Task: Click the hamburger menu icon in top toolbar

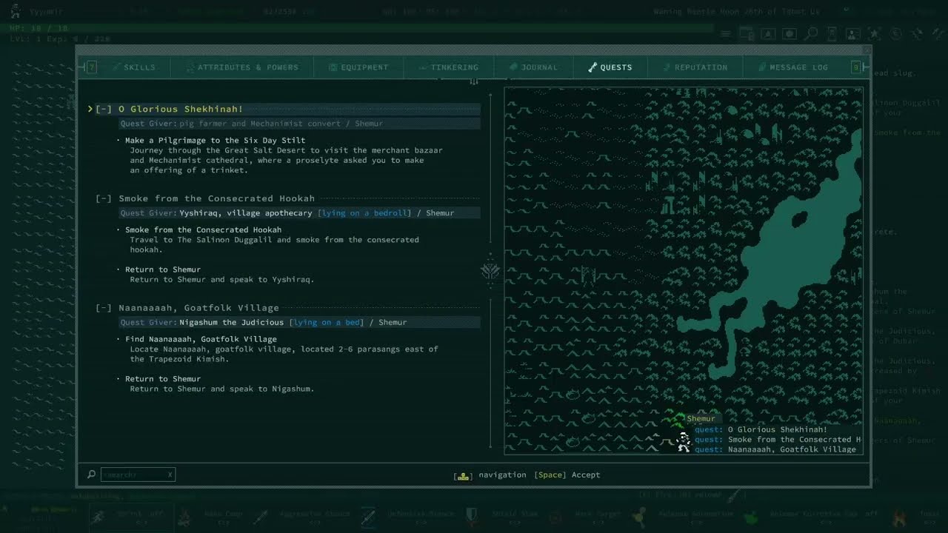Action: tap(726, 33)
